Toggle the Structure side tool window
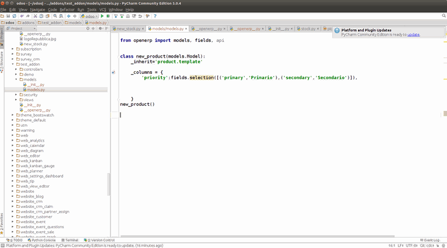This screenshot has height=248, width=447. [x=2, y=63]
